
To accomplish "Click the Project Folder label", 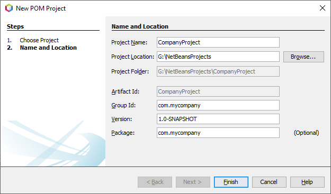I will (130, 71).
